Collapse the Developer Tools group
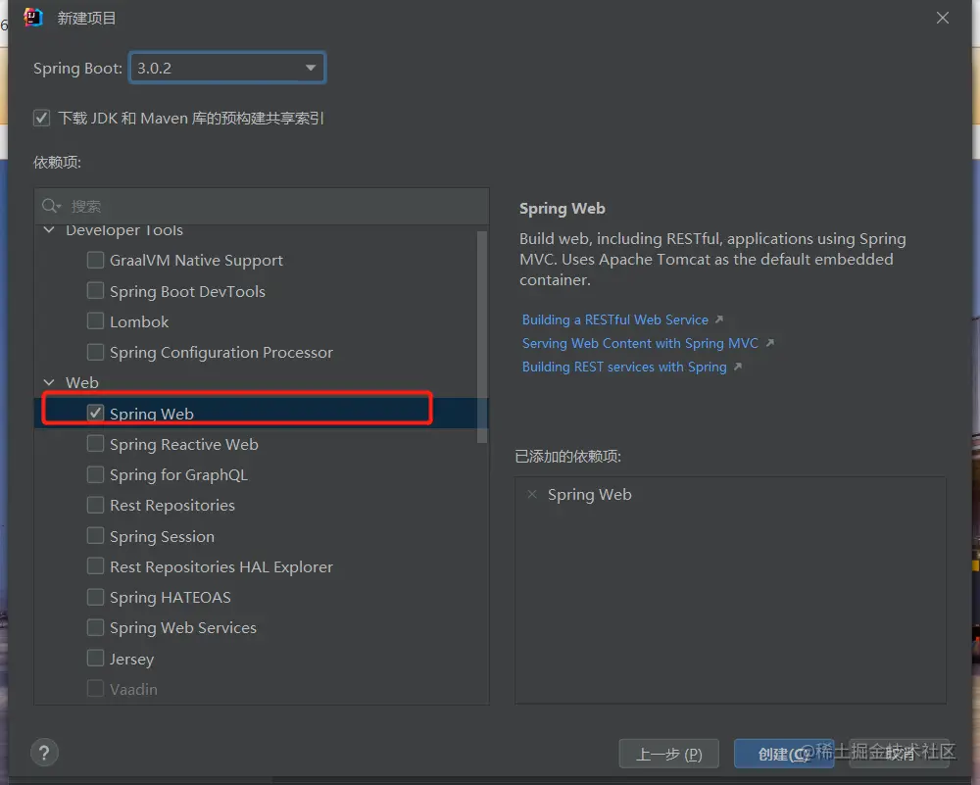The height and width of the screenshot is (785, 980). tap(49, 230)
